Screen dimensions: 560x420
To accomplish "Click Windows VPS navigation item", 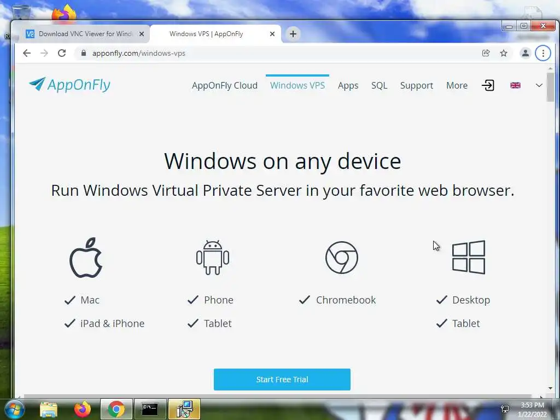I will 297,85.
